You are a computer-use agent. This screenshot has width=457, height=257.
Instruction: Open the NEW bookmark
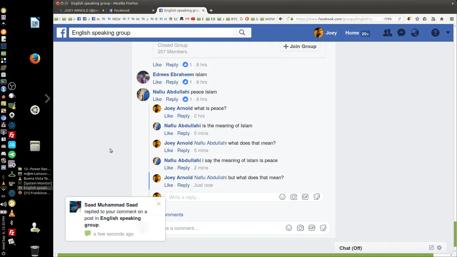pyautogui.click(x=114, y=19)
